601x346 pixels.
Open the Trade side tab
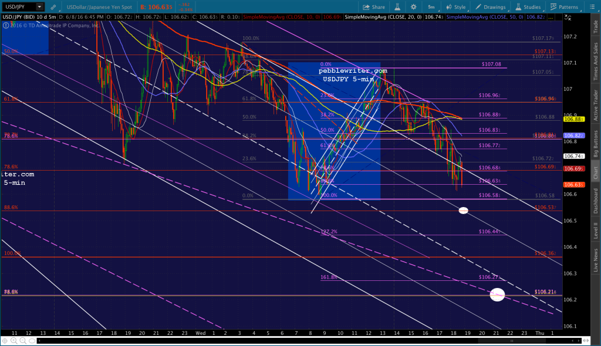point(596,27)
